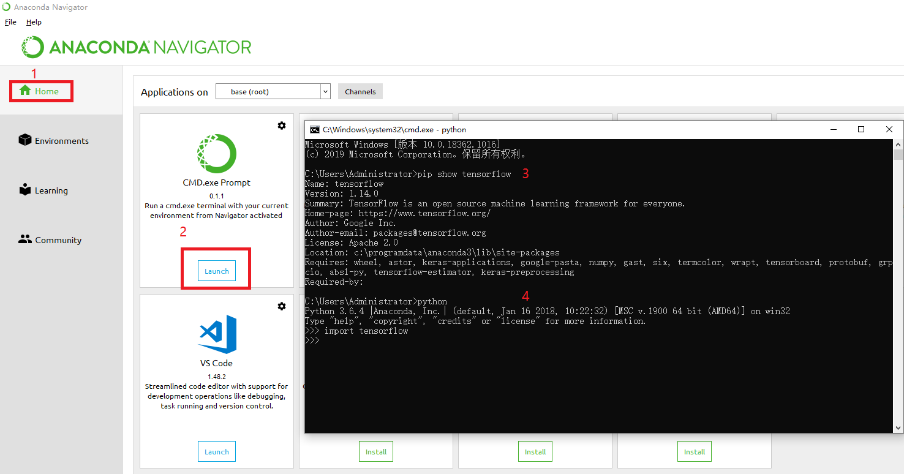This screenshot has width=904, height=474.
Task: Click the cmd.exe icon in the console title bar
Action: [315, 129]
